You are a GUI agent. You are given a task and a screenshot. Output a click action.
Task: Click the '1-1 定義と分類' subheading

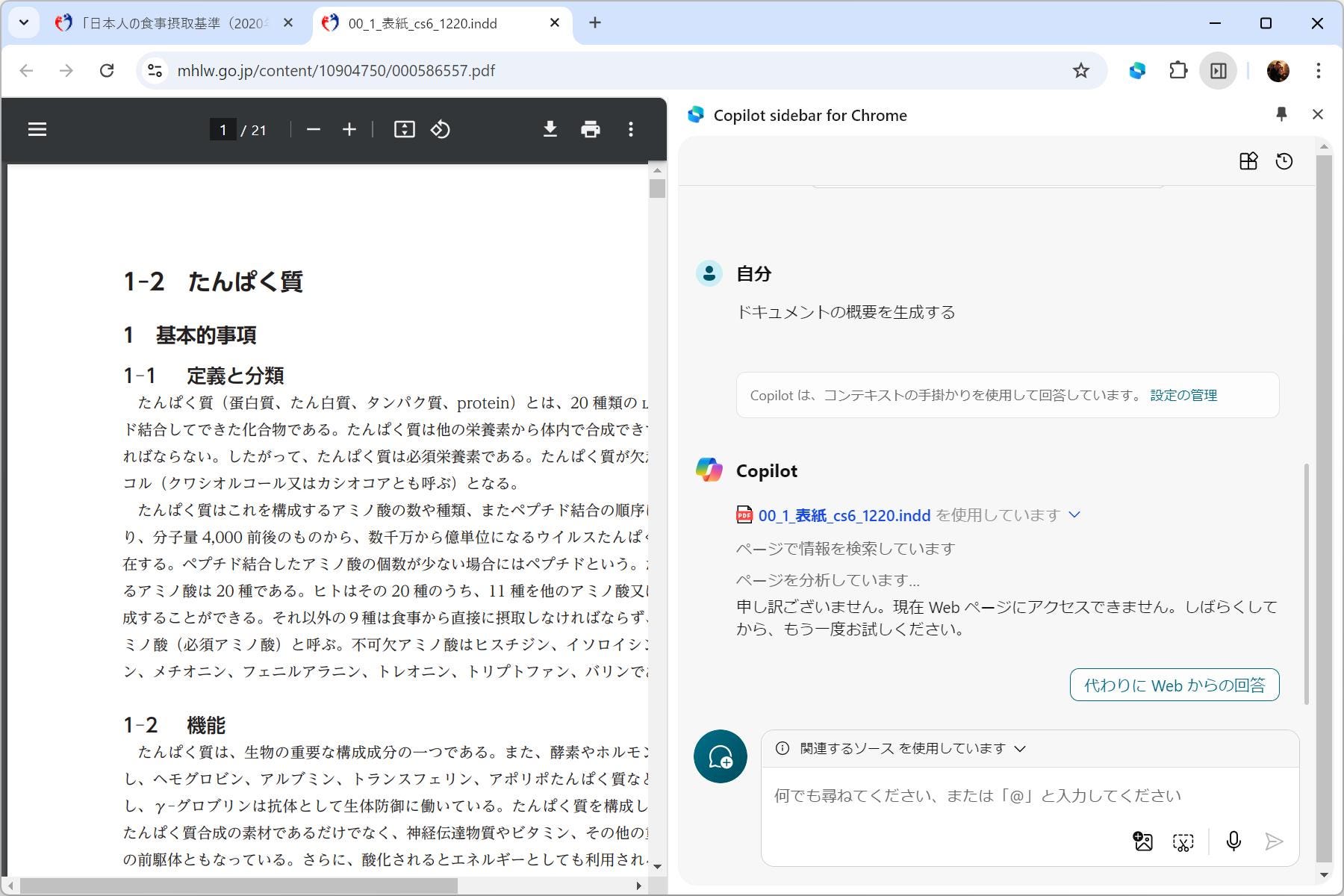(x=203, y=376)
